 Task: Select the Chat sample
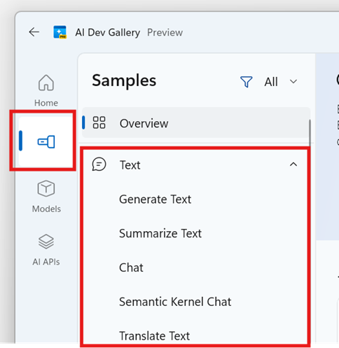131,267
